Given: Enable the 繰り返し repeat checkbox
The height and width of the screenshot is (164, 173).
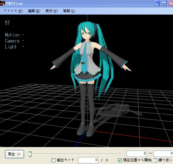Looking at the screenshot, I should point(155,160).
